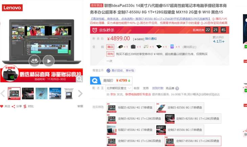
Task: Open the blue promotional link under the title
Action: click(x=151, y=19)
